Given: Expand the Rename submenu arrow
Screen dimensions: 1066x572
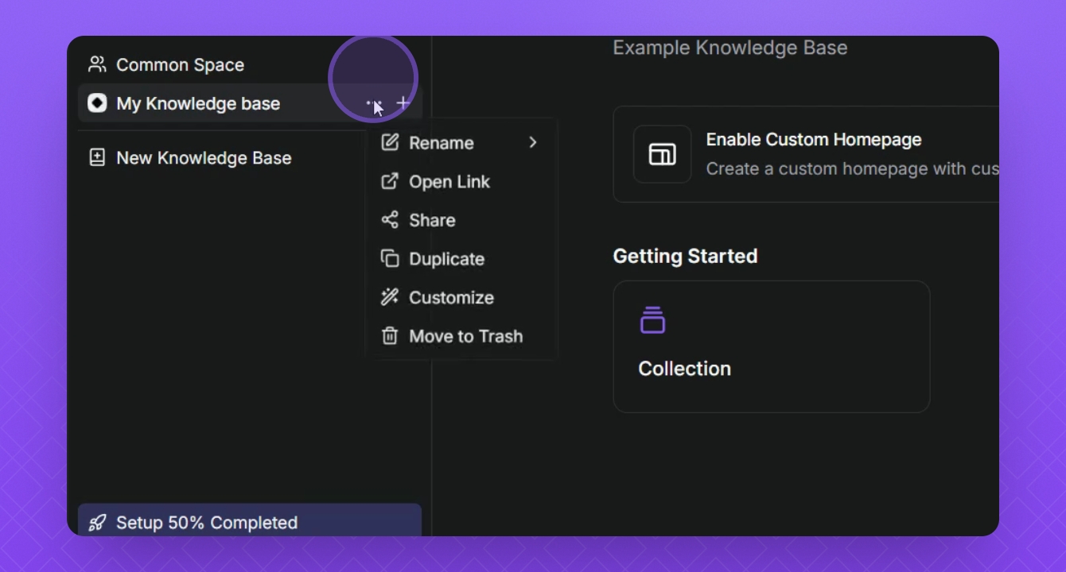Looking at the screenshot, I should (x=533, y=143).
